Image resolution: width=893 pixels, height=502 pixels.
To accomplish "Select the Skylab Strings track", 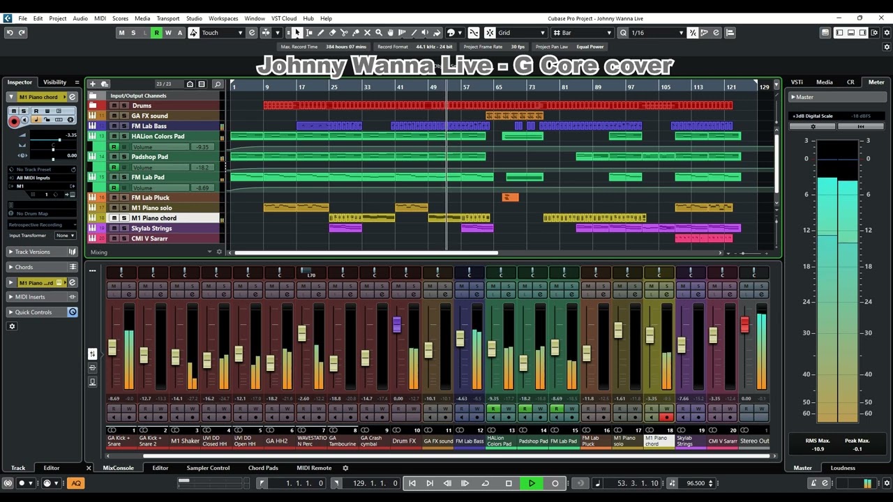I will [151, 229].
